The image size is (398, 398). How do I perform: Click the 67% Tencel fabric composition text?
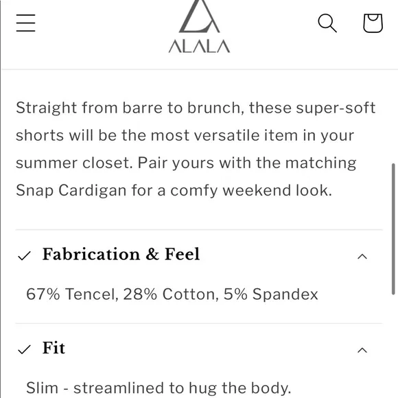coord(172,294)
